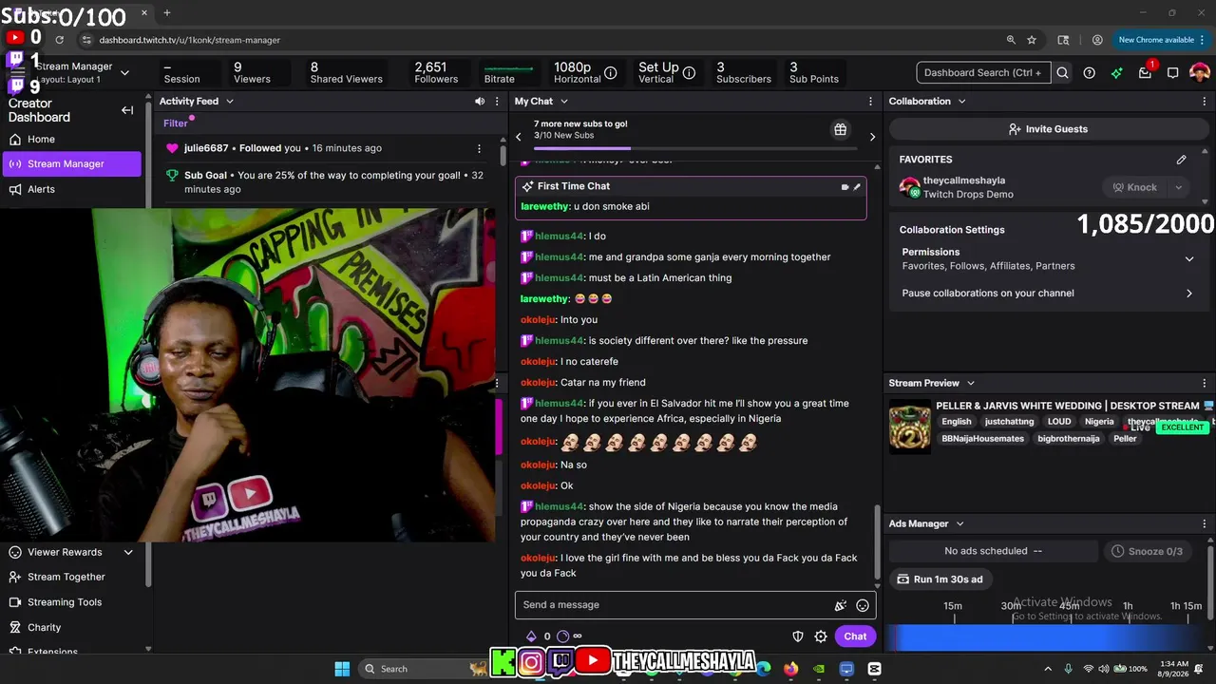Knock on theycallmeshayla
1216x684 pixels.
pyautogui.click(x=1134, y=187)
